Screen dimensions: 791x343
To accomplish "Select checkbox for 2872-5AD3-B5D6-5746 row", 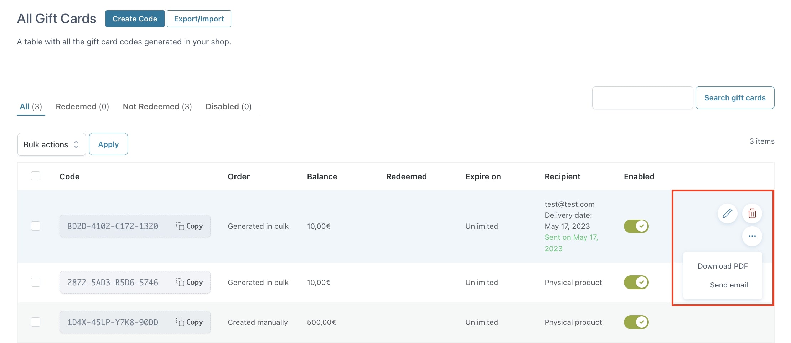I will pos(36,283).
